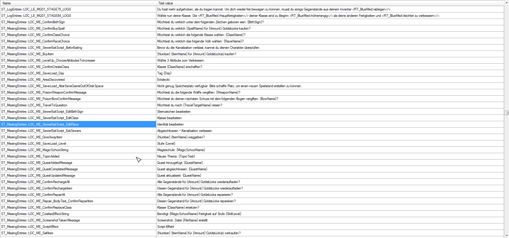Sort by the Name column header
Viewport: 509px width, 238px height.
pos(78,3)
